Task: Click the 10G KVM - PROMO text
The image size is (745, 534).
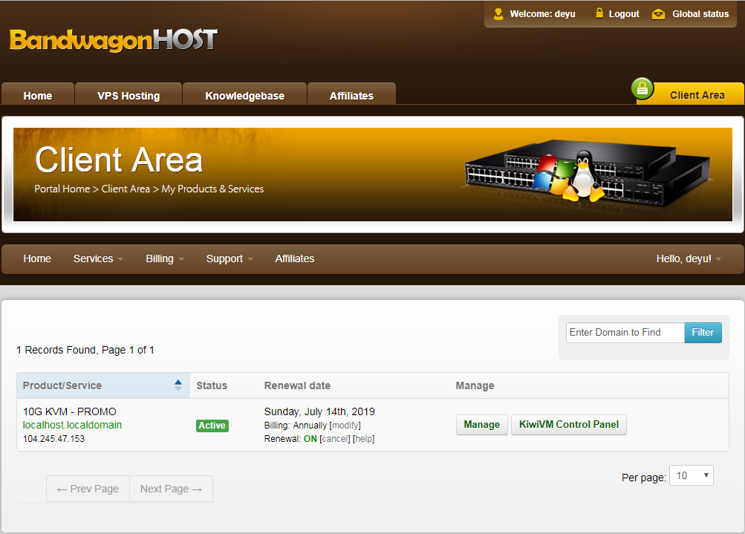Action: tap(69, 411)
